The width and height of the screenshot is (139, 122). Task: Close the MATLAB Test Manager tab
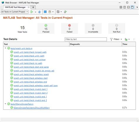[28, 7]
